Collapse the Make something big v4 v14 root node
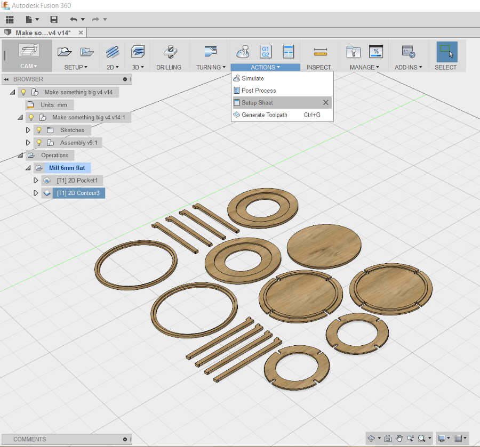Screen dimensions: 480x447 (13, 92)
